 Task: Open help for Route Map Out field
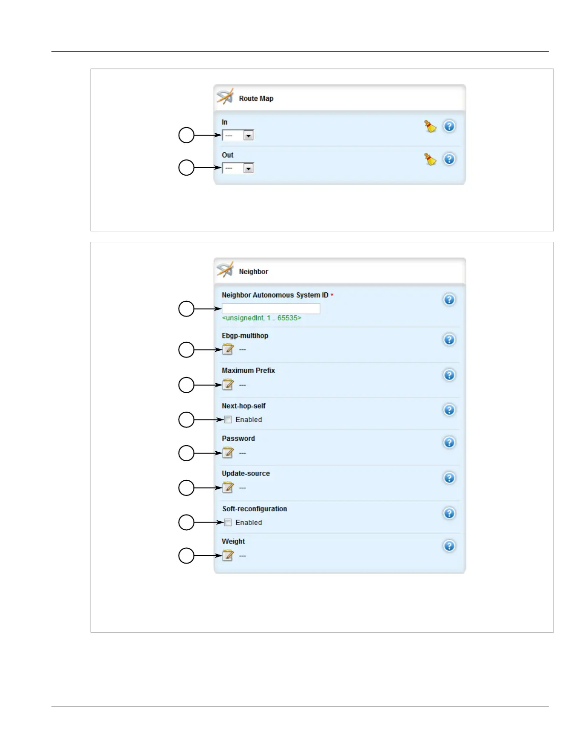tap(449, 159)
